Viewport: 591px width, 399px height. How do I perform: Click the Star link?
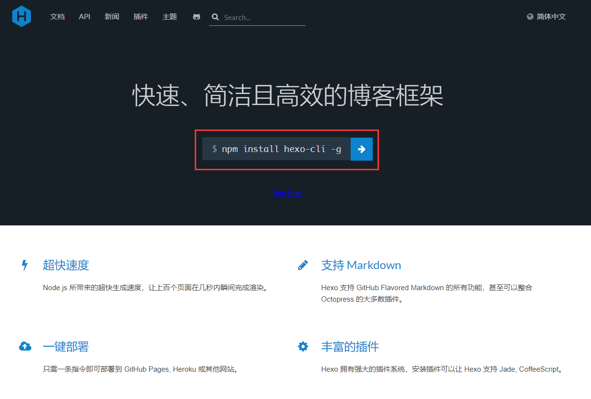pyautogui.click(x=279, y=193)
